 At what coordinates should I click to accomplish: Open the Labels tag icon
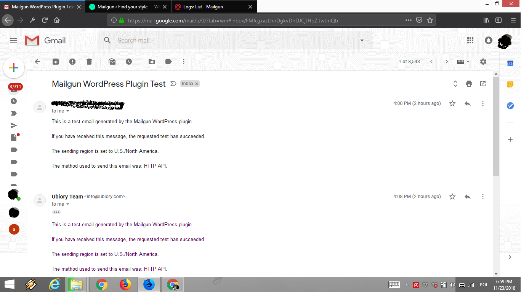coord(168,62)
